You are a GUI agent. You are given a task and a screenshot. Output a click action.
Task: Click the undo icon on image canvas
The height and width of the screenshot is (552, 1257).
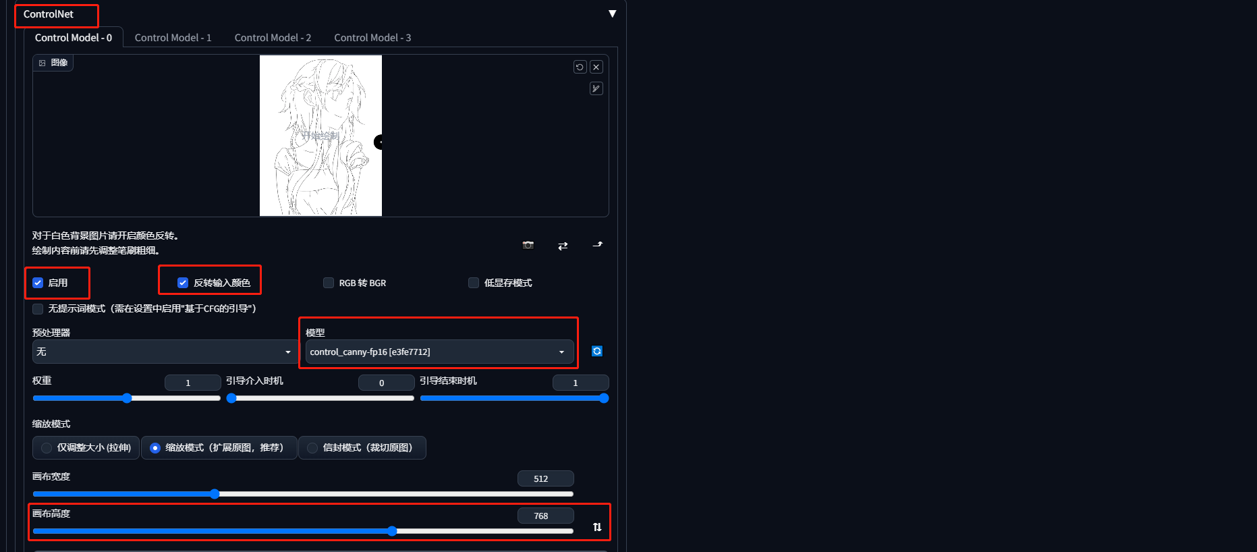click(x=580, y=67)
